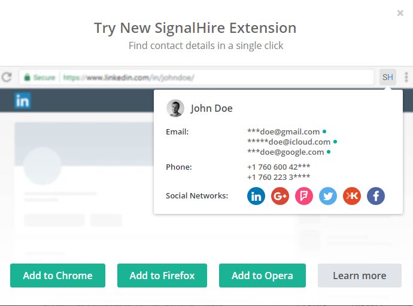
Task: Select phone number +1 760 600 42***
Action: [x=279, y=167]
